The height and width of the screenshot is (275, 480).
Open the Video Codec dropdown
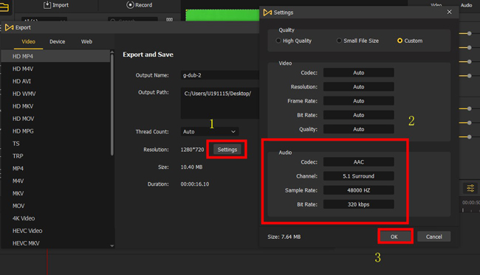[x=358, y=73]
